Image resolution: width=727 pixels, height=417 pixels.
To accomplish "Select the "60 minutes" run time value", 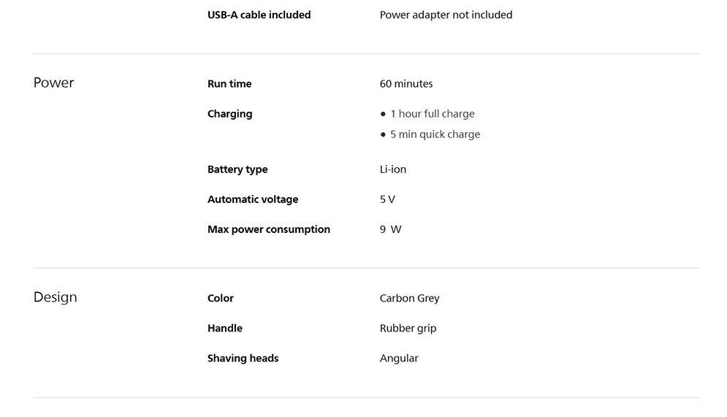I will click(x=406, y=84).
